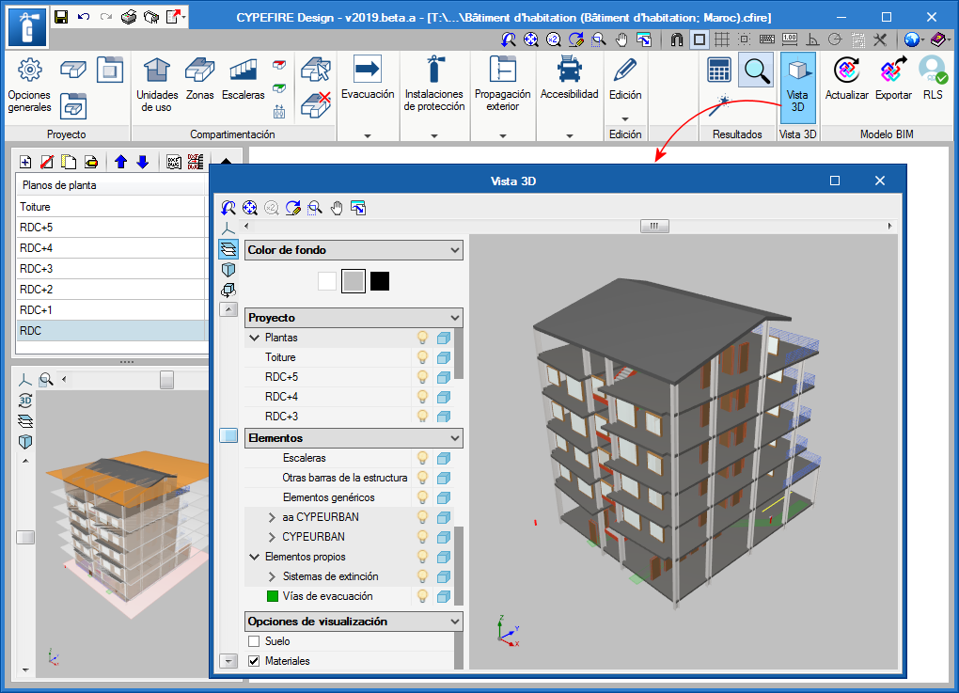Toggle visibility bulb for RDC+5
This screenshot has width=959, height=693.
point(422,377)
